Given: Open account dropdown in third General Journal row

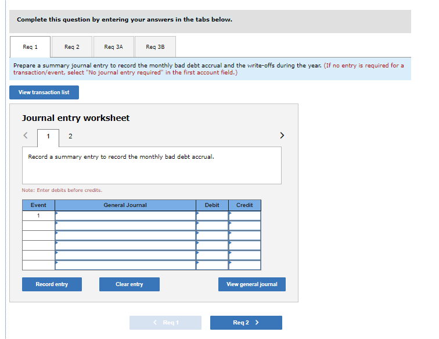Looking at the screenshot, I should (125, 235).
